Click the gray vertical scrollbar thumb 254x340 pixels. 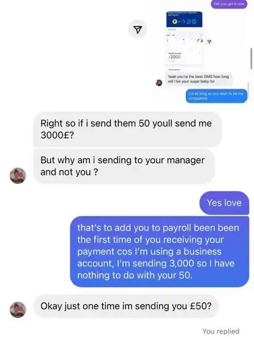pyautogui.click(x=251, y=58)
